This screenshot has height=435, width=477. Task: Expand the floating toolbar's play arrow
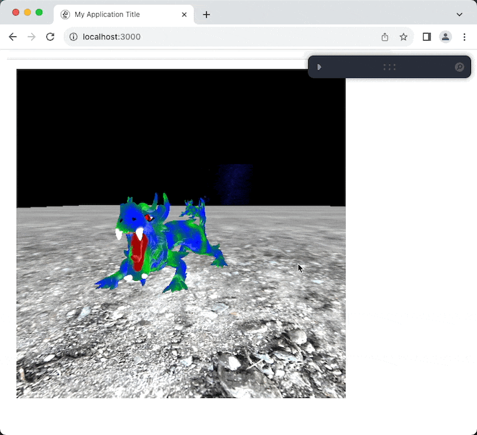coord(320,67)
